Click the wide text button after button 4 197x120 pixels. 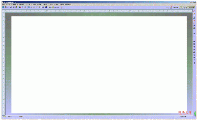click(x=191, y=8)
